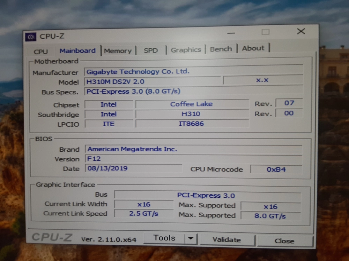Click Graphic Interface Bus PCI-Express 3.0
This screenshot has height=261, width=349.
[208, 195]
